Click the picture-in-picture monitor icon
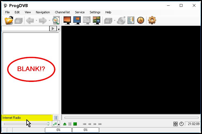 click(77, 20)
